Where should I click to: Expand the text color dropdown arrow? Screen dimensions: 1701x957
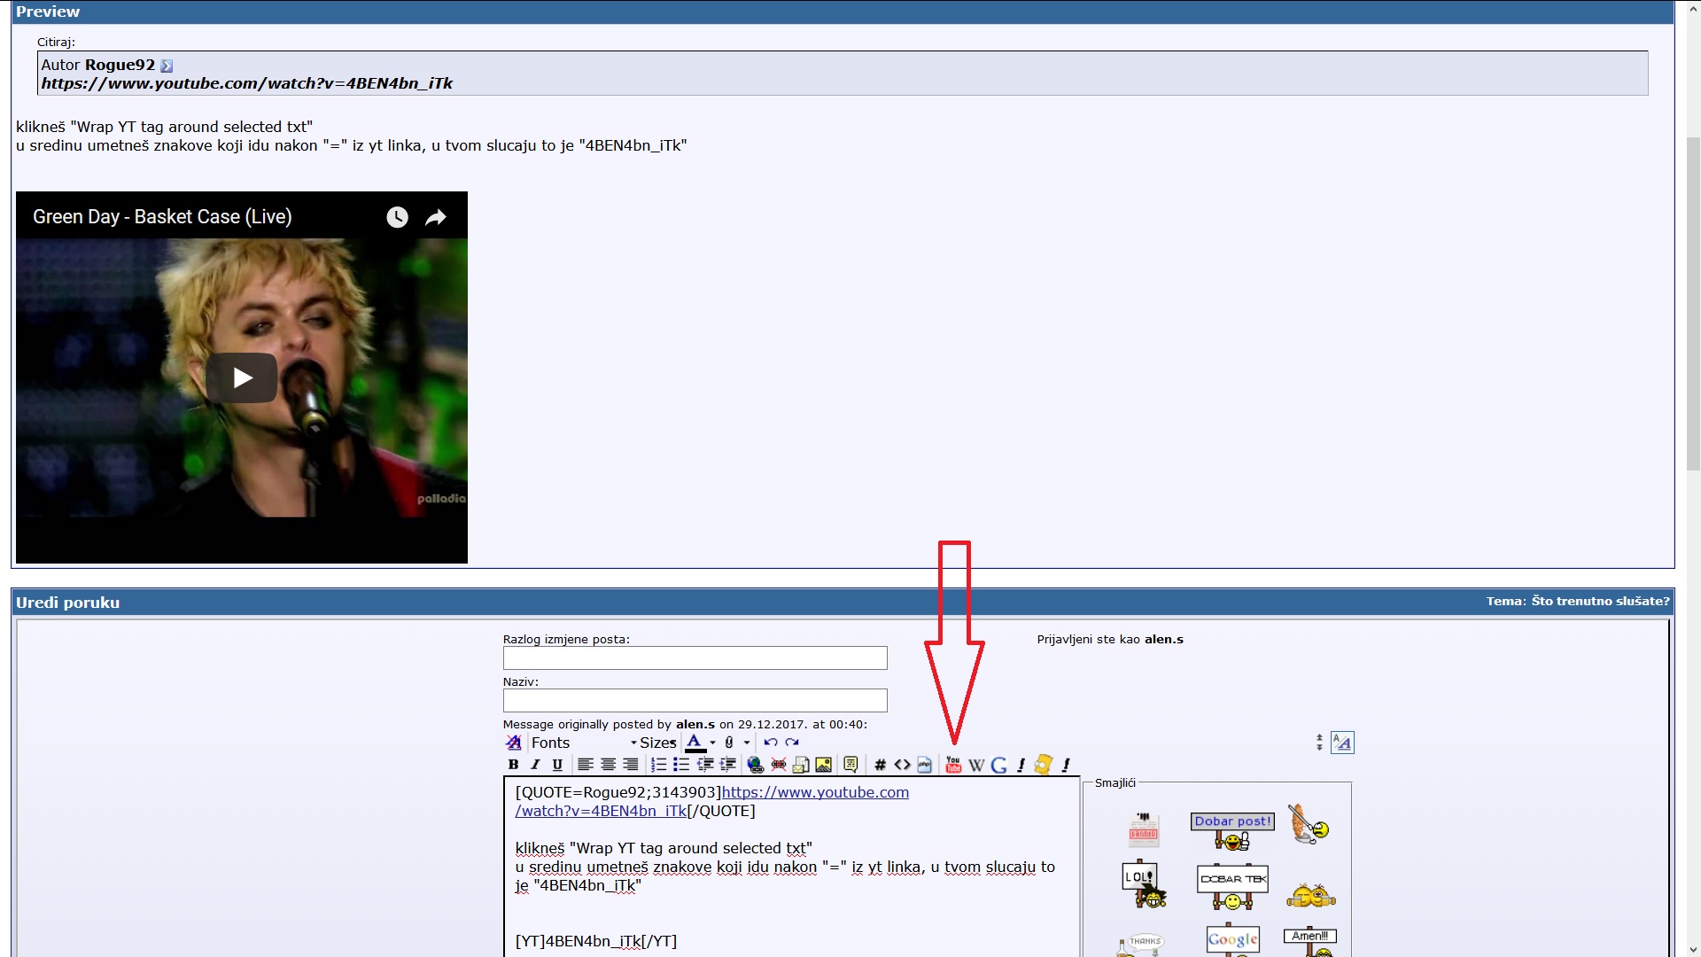pos(712,743)
